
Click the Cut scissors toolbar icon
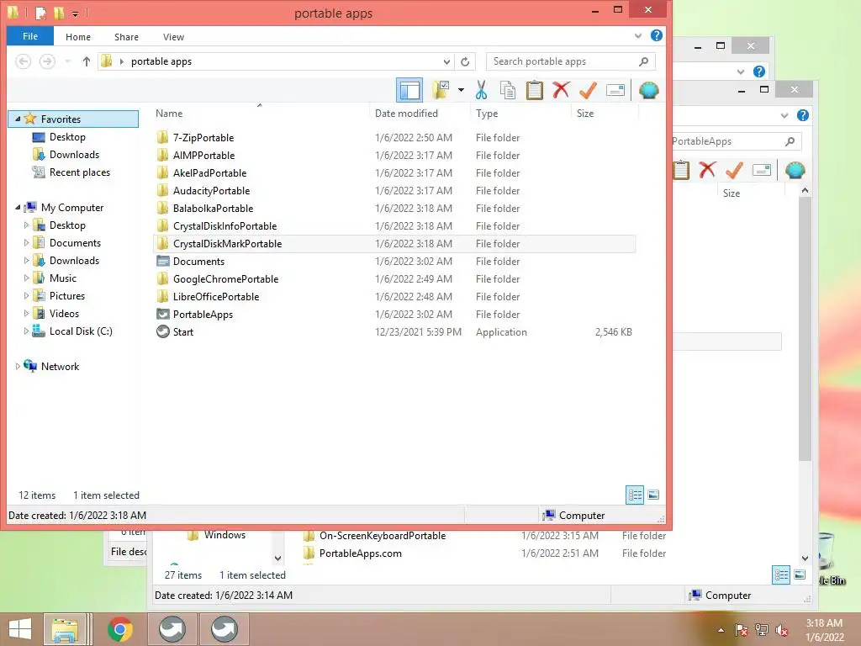pos(481,90)
